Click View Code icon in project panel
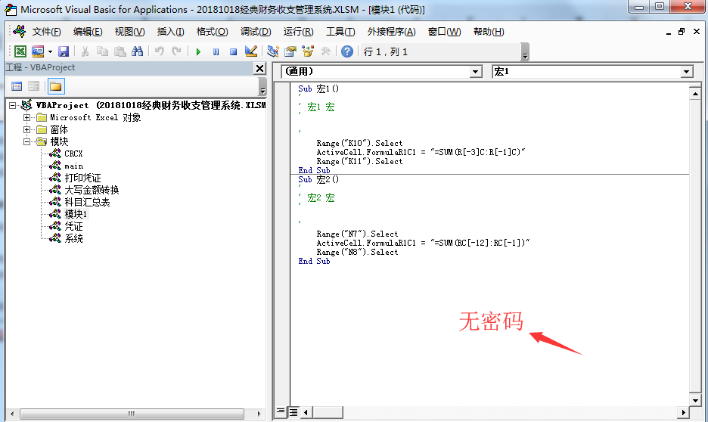The image size is (708, 422). 17,86
